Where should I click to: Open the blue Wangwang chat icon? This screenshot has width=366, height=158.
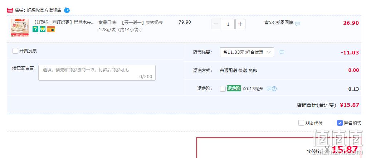[x=67, y=10]
